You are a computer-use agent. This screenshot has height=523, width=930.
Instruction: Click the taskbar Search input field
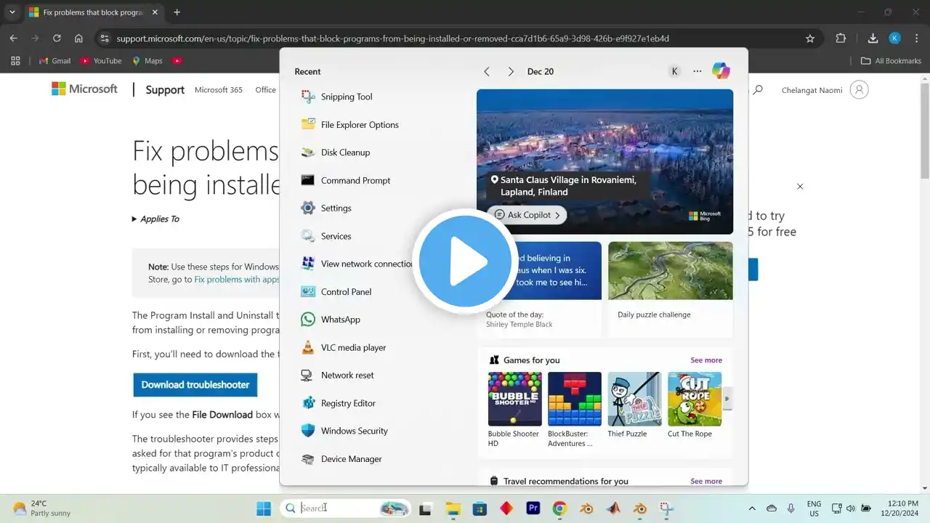pyautogui.click(x=346, y=508)
